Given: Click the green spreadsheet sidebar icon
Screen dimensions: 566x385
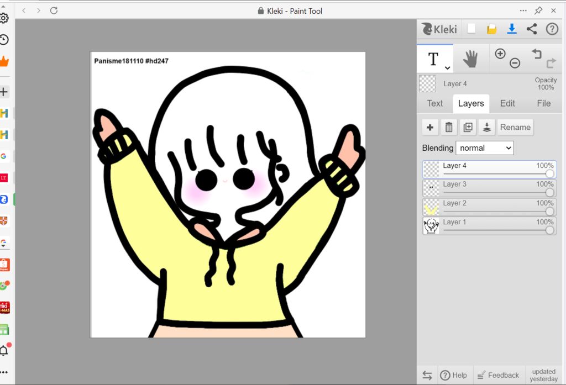Looking at the screenshot, I should pyautogui.click(x=4, y=329).
